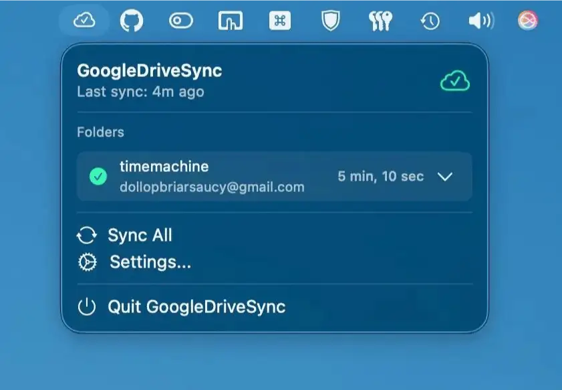Click the green cloud sync status icon
This screenshot has height=390, width=562.
[x=454, y=82]
